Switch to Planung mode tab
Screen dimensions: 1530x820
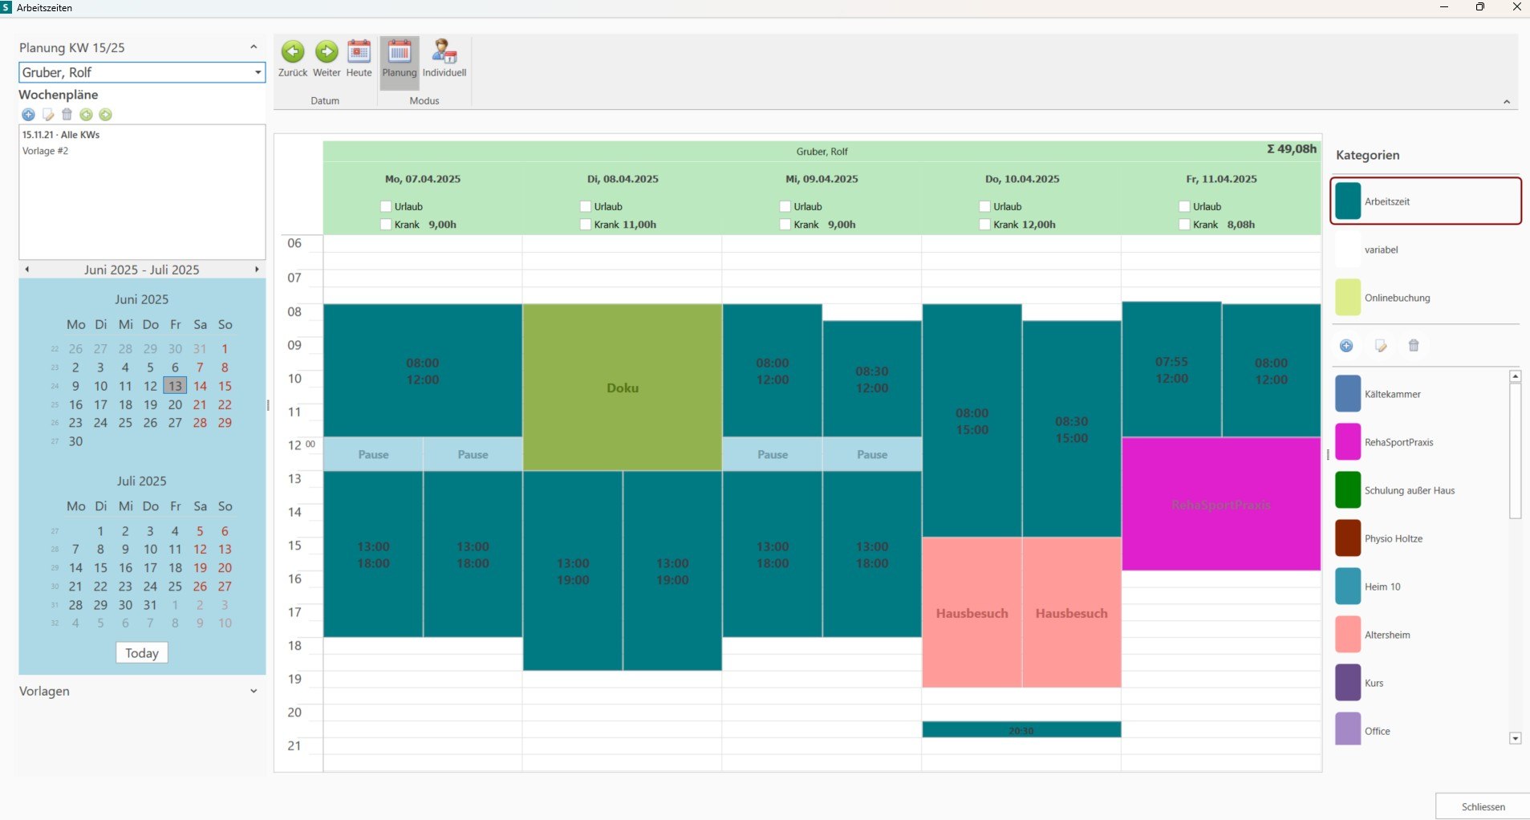click(400, 51)
